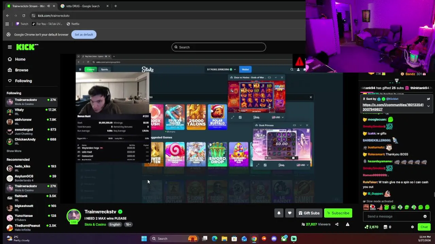
Task: Open bigkashoutt recommended channel
Action: tap(31, 208)
